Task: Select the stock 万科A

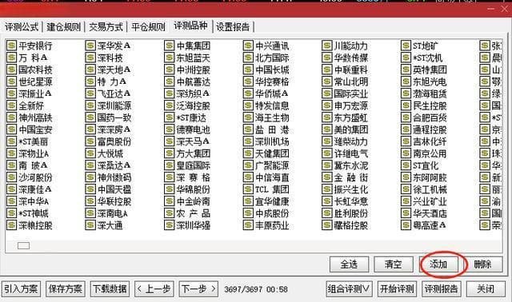Action: tap(33, 58)
